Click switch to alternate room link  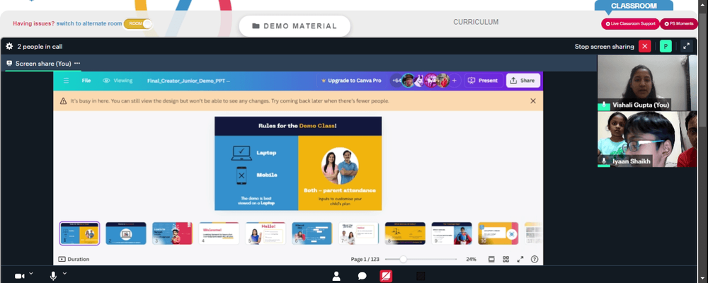coord(89,23)
